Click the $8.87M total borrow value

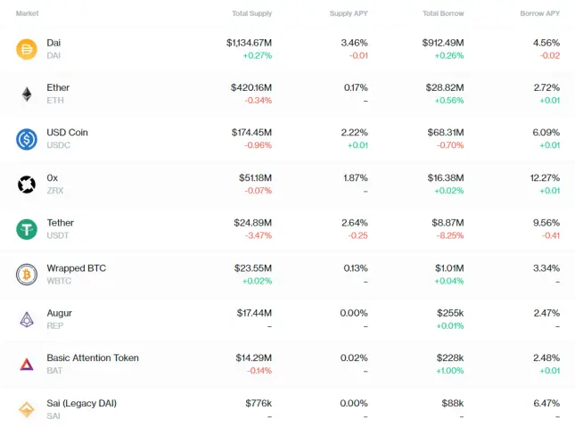(x=448, y=223)
